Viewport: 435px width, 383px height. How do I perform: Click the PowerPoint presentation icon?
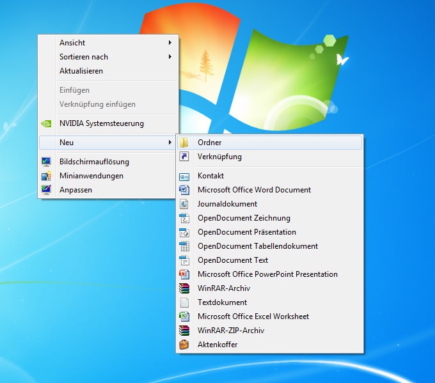pos(184,274)
